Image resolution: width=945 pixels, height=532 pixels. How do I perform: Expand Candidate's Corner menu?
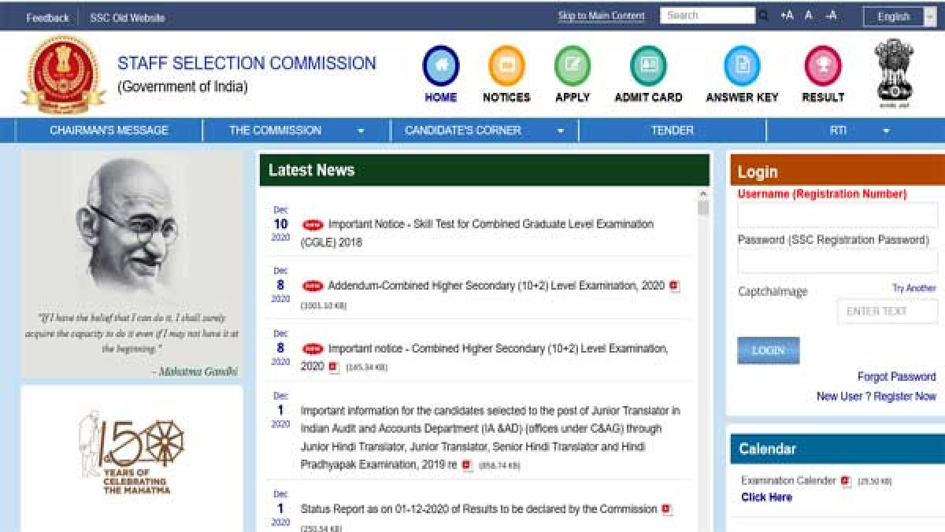pyautogui.click(x=561, y=131)
